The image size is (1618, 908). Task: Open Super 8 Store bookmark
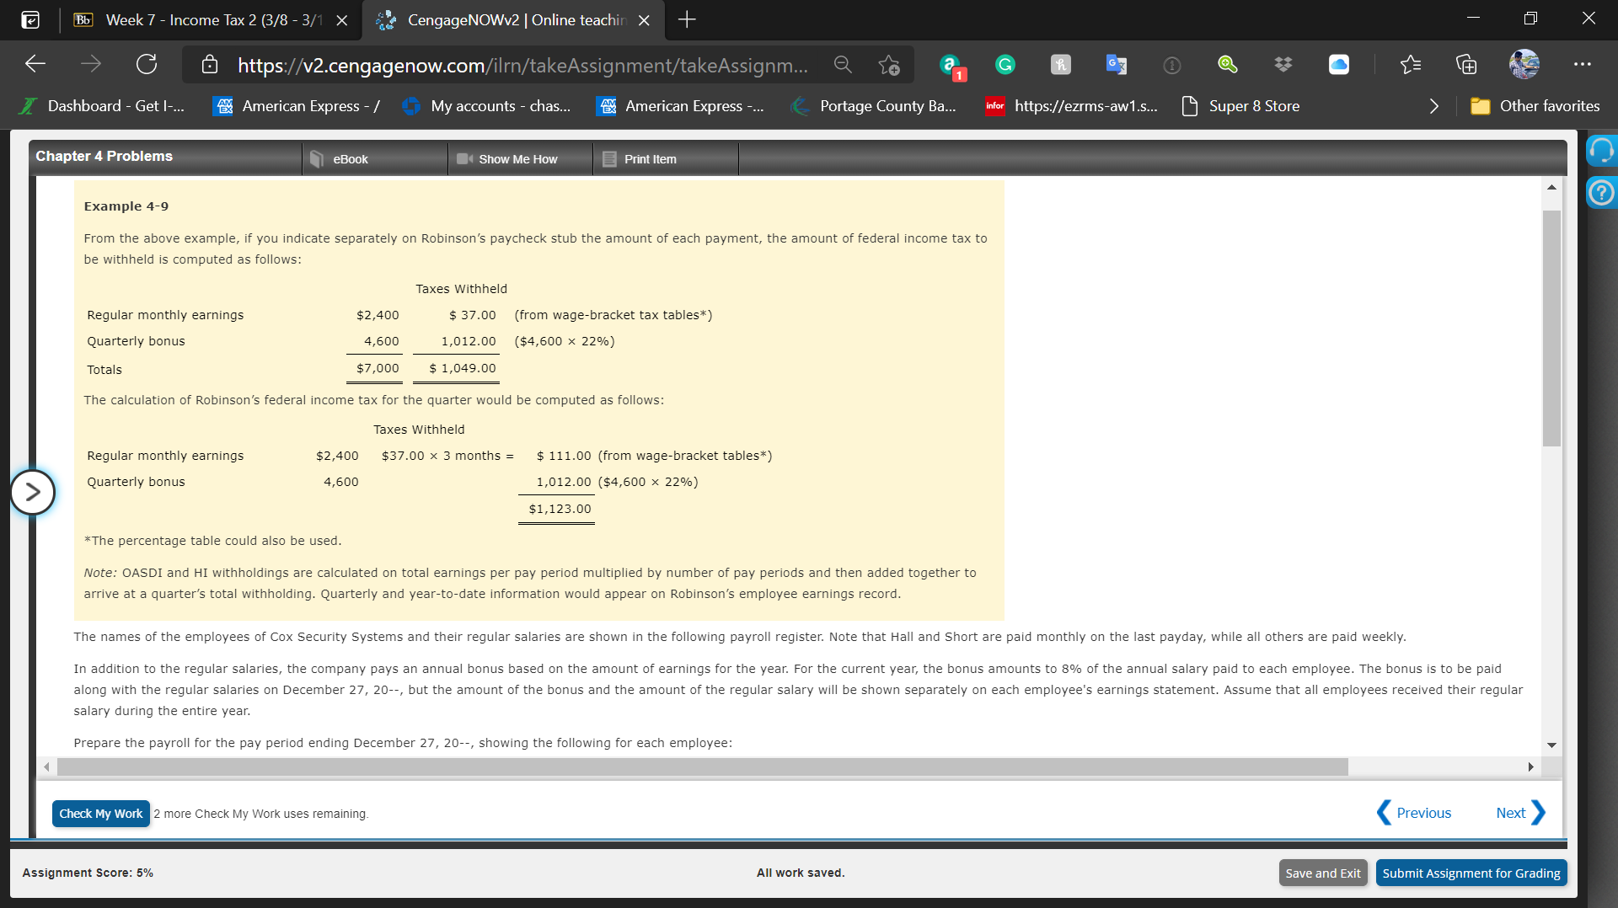pos(1241,106)
